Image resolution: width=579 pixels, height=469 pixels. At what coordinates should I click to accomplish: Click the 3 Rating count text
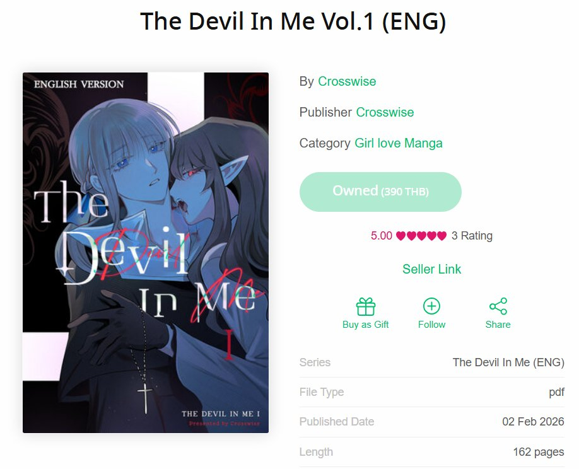472,235
